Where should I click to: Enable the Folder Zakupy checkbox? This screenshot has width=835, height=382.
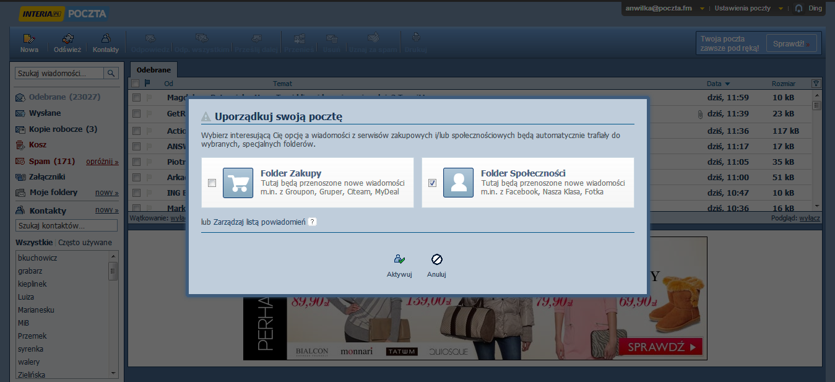pos(212,183)
